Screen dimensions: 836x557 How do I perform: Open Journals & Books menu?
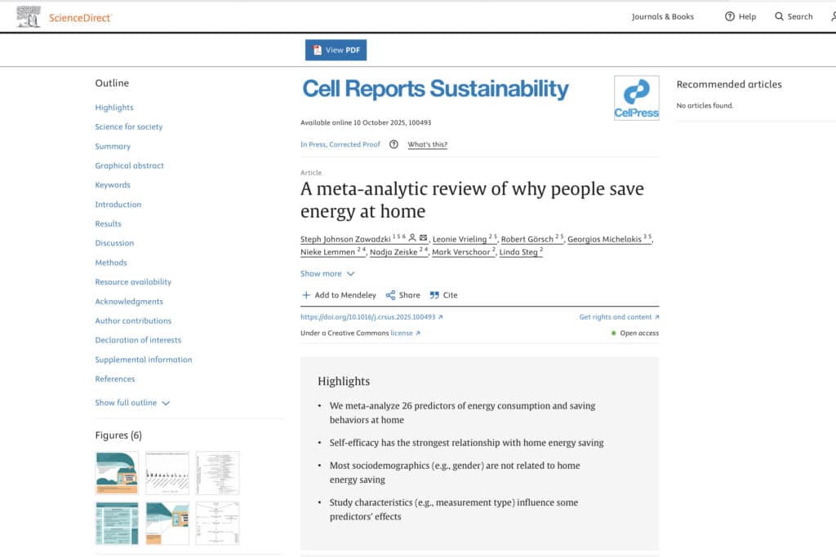tap(662, 16)
